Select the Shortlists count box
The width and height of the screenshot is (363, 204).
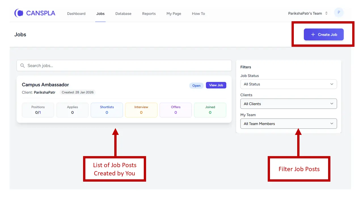(x=107, y=110)
